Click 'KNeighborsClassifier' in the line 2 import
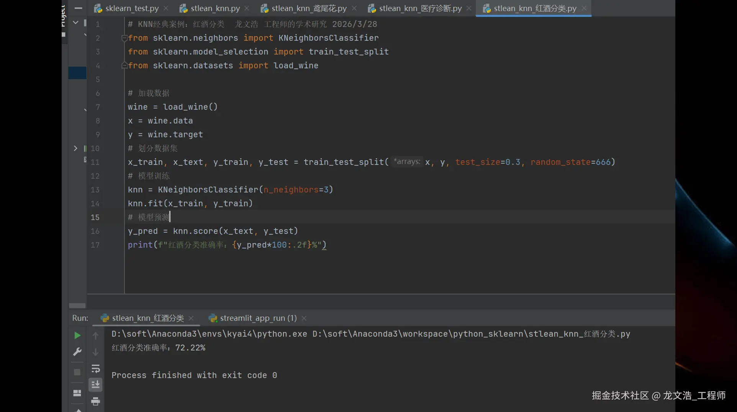The image size is (737, 412). [329, 38]
